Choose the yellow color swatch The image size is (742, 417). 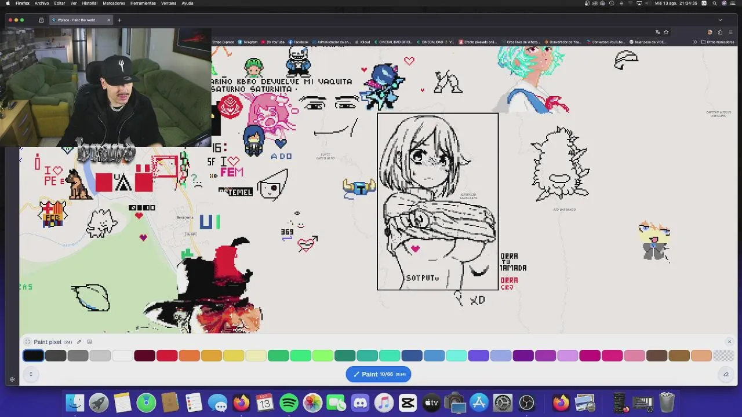[x=234, y=356]
